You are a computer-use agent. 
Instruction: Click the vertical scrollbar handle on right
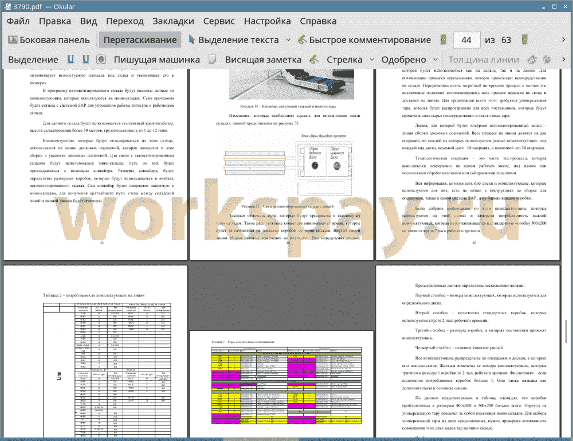click(x=567, y=331)
